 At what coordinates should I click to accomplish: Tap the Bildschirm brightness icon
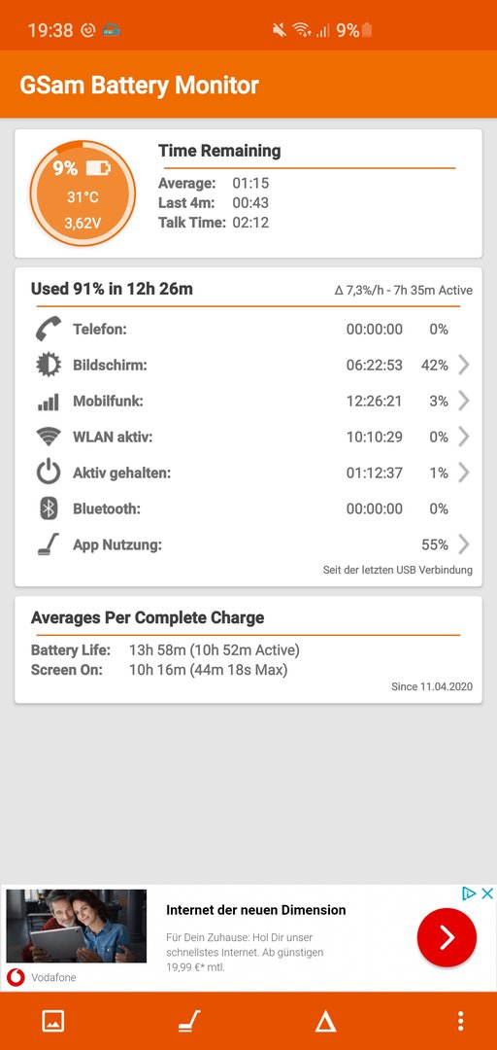tap(48, 365)
